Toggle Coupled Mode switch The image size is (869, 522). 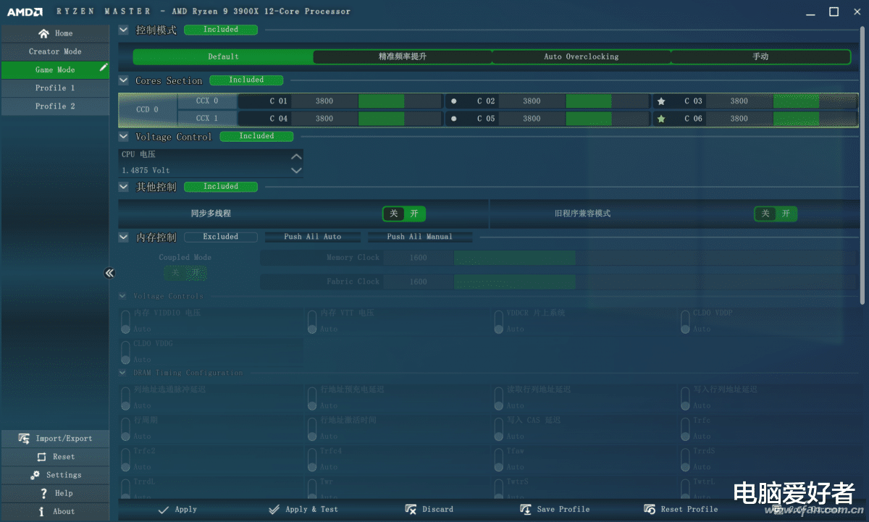(x=185, y=273)
